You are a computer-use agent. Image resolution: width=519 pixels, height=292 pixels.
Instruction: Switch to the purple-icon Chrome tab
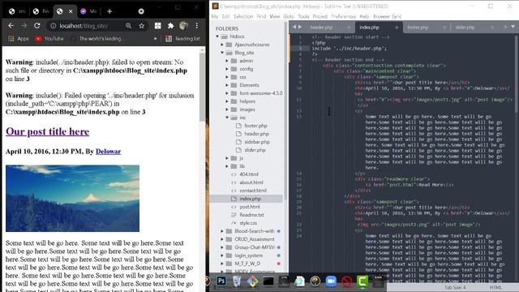[x=88, y=11]
